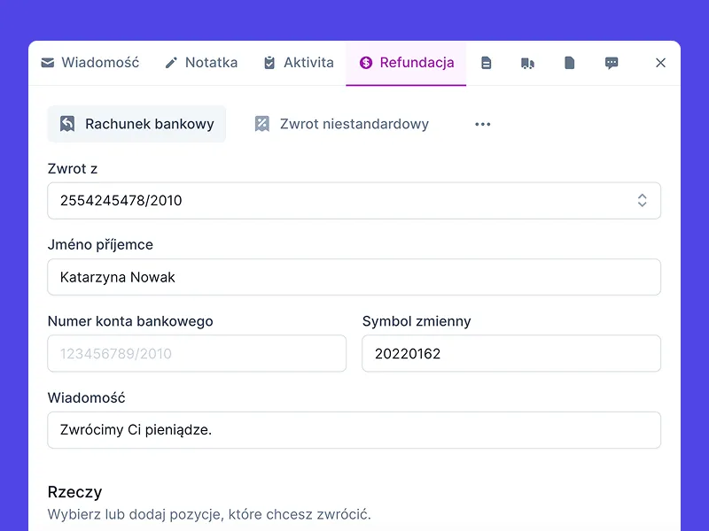Screen dimensions: 709x531
Task: Select the Zwrot niestandardowy option
Action: [340, 124]
